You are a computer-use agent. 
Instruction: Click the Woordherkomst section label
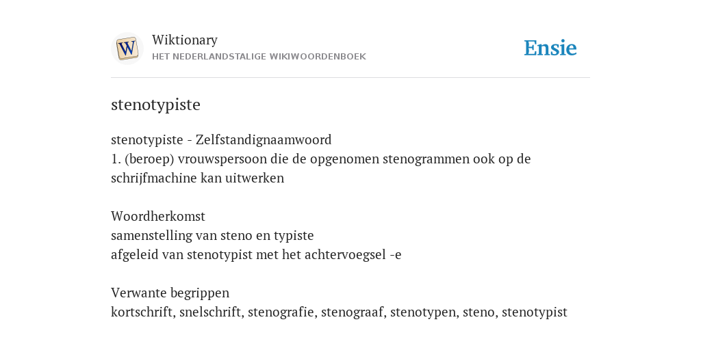tap(158, 217)
